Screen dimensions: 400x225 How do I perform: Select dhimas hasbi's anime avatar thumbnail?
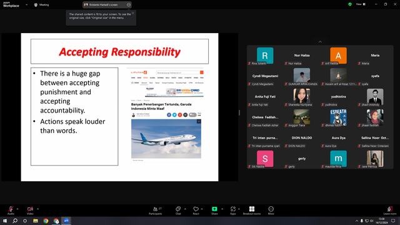point(338,117)
